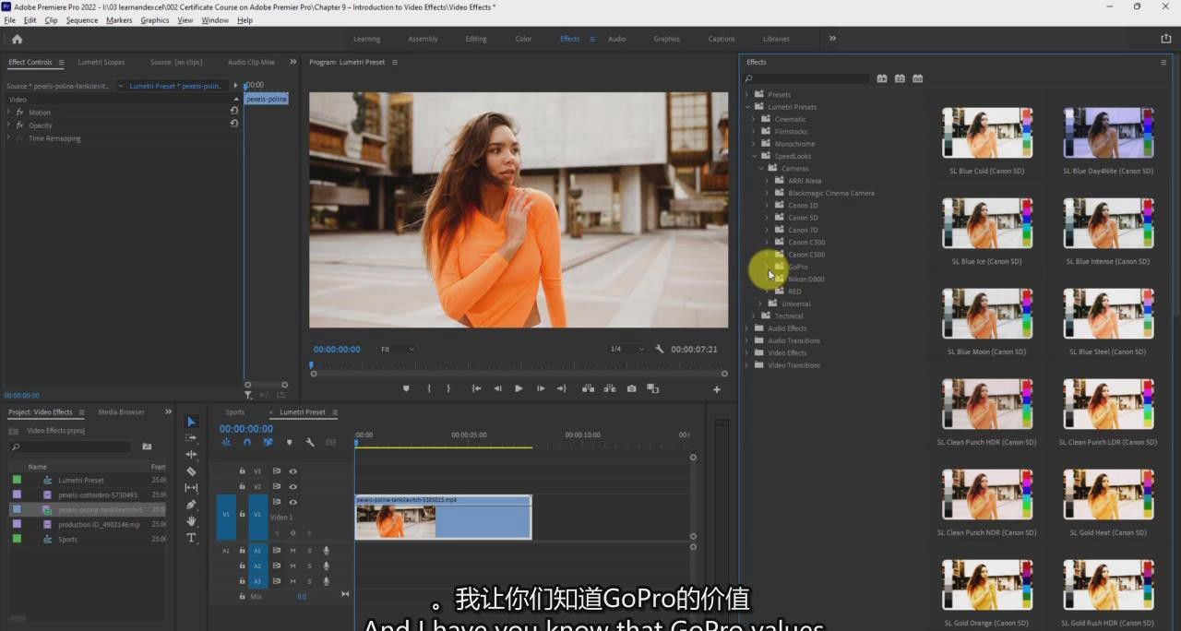The image size is (1181, 631).
Task: Click Go to In point
Action: point(476,388)
